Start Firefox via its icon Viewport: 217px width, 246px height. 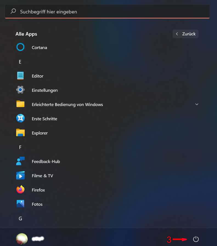tap(20, 189)
